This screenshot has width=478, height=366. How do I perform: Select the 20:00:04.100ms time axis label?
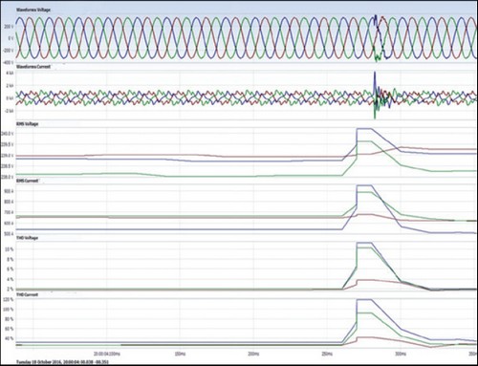tap(107, 354)
